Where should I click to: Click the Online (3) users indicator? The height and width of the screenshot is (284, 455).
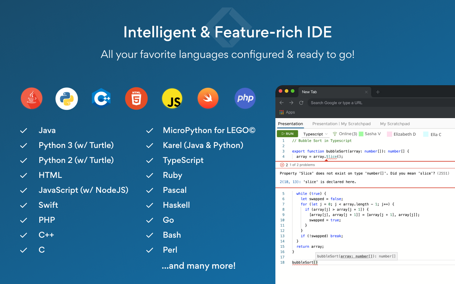pyautogui.click(x=345, y=134)
